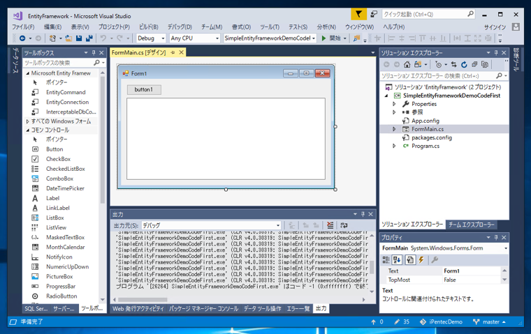Viewport: 531px width, 334px height.
Task: Click the 35 pending changes indicator
Action: point(402,322)
